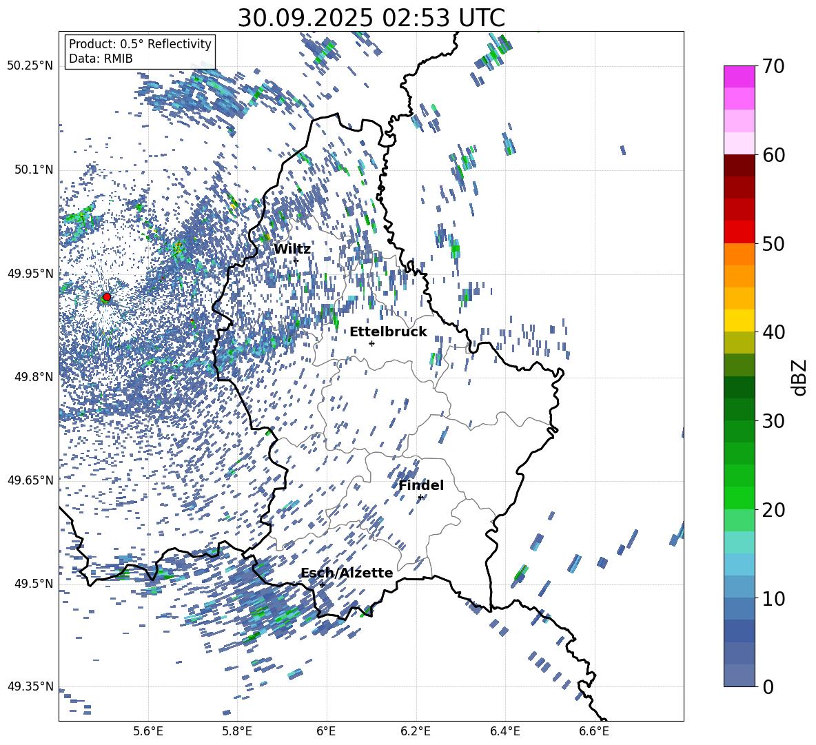Click the 0 colorbar tick label
Viewport: 816px width, 745px height.
[768, 686]
